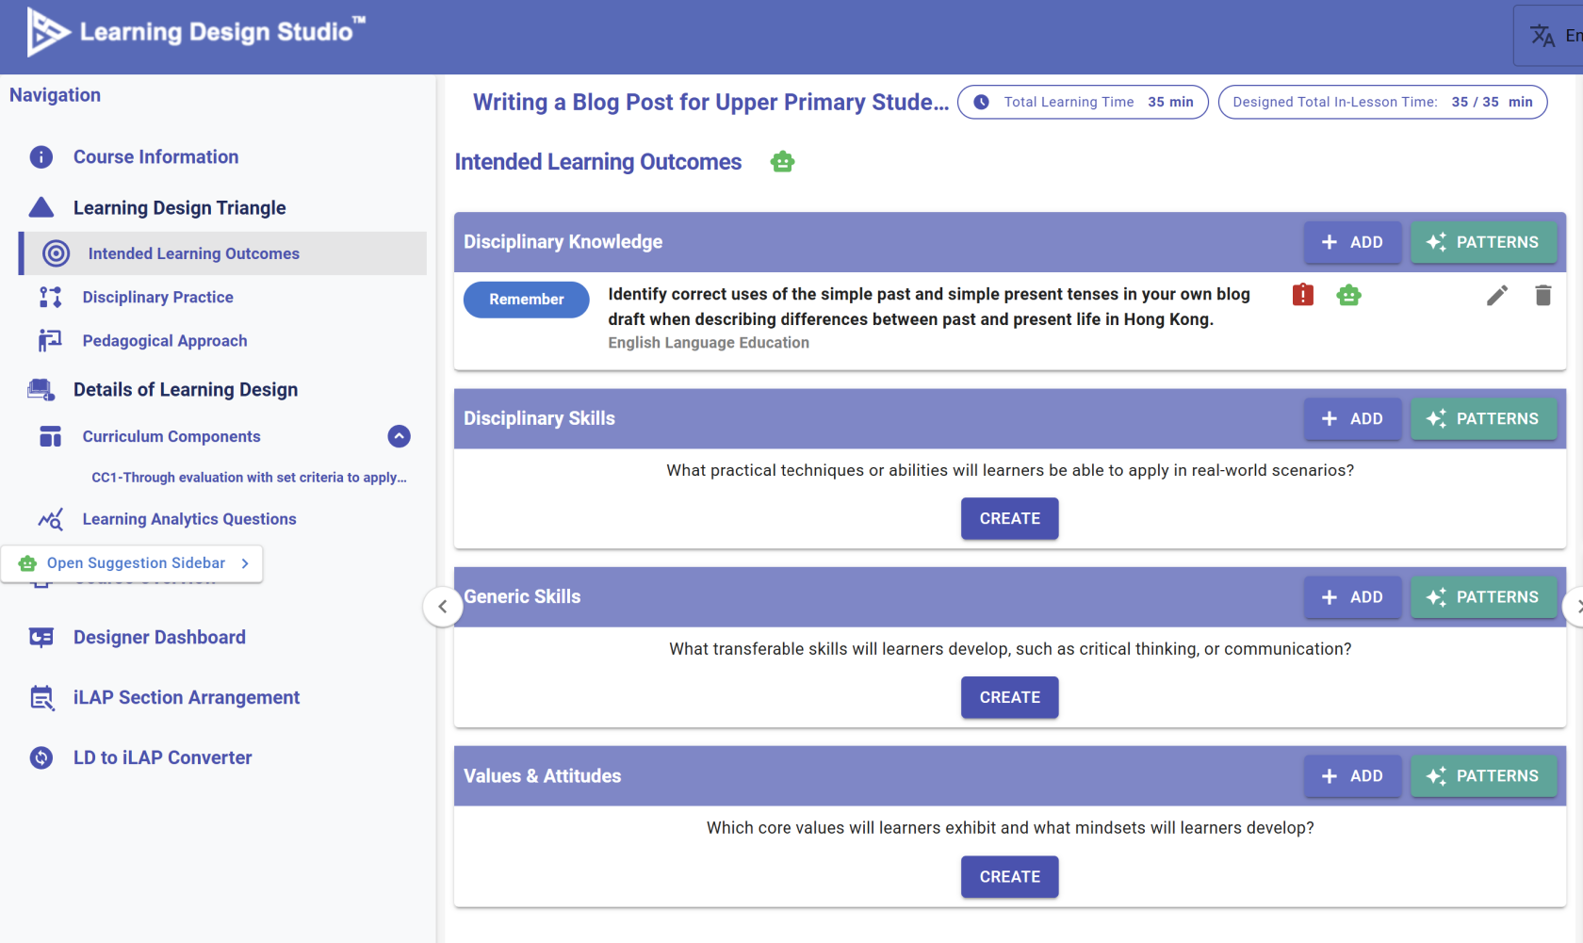Select Learning Design Triangle in navigation
The image size is (1583, 943).
[x=179, y=208]
